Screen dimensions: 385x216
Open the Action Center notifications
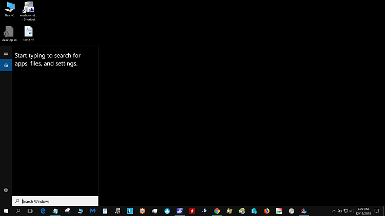point(377,211)
